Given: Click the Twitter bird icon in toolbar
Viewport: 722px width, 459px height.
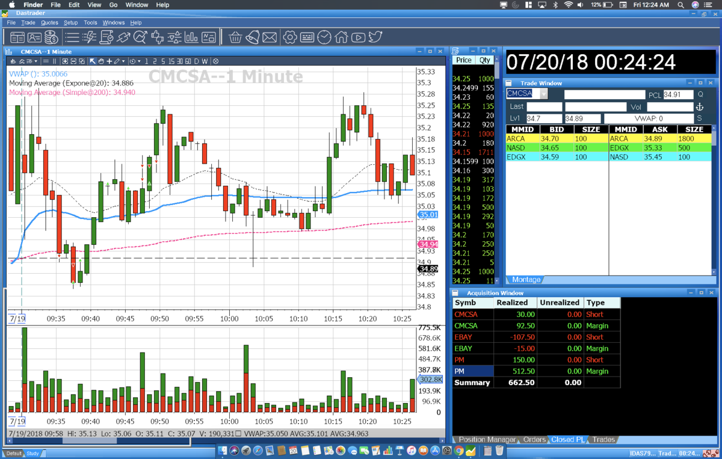Looking at the screenshot, I should (375, 37).
